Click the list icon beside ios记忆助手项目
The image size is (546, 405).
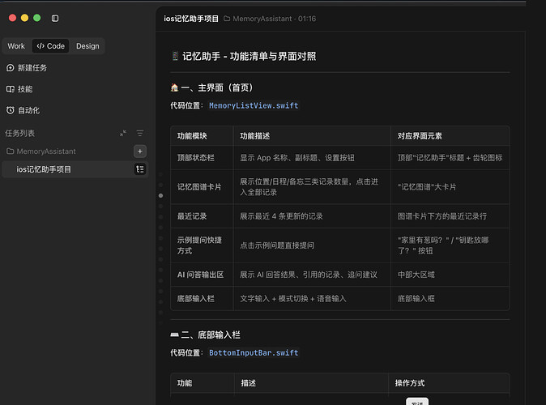140,169
